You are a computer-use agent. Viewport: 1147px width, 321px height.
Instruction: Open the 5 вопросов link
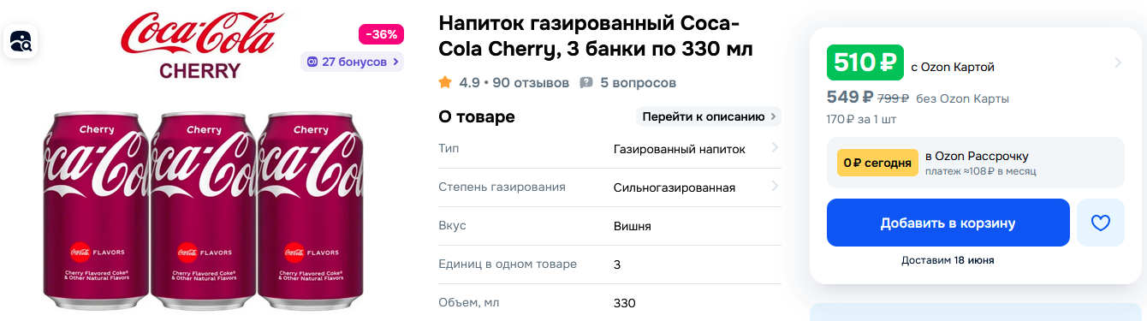coord(638,82)
